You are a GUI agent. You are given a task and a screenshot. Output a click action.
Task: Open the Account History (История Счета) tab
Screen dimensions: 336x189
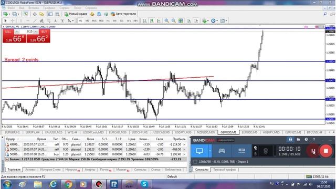pyautogui.click(x=50, y=170)
